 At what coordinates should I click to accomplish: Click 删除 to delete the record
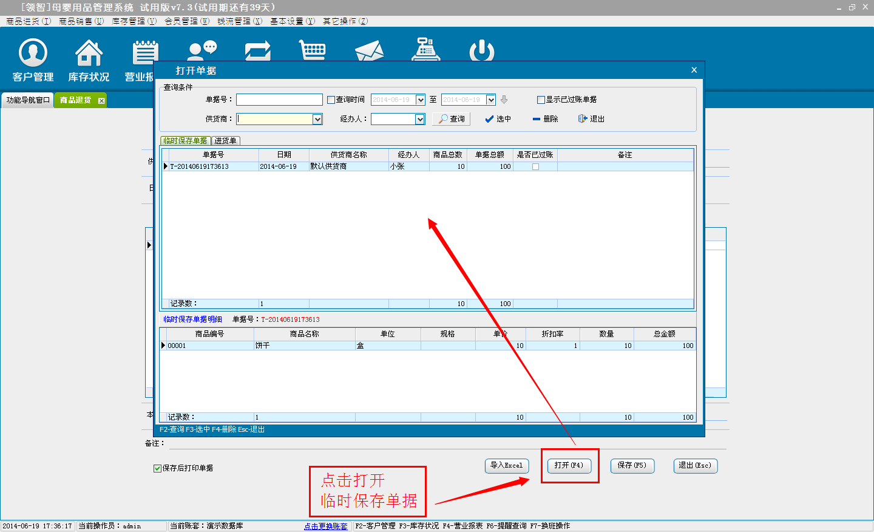click(545, 119)
